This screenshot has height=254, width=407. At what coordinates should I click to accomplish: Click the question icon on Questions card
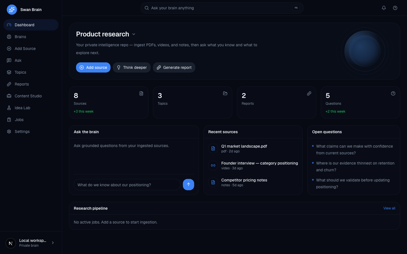(393, 93)
